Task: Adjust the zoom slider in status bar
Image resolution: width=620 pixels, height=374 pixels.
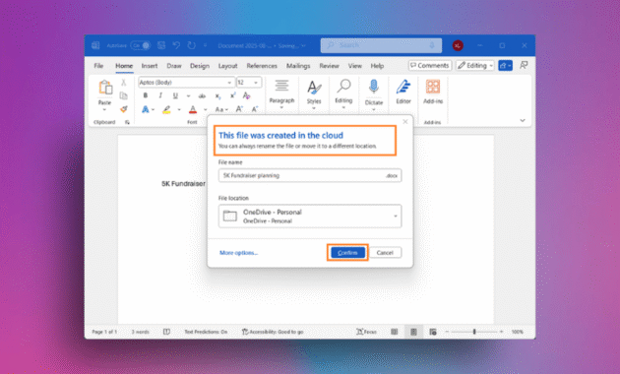Action: tap(474, 332)
